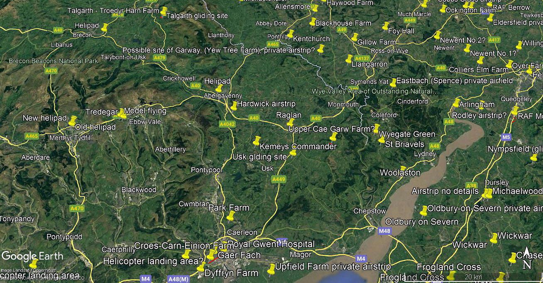
Task: Click the Google Earth logo
Action: [x=32, y=256]
